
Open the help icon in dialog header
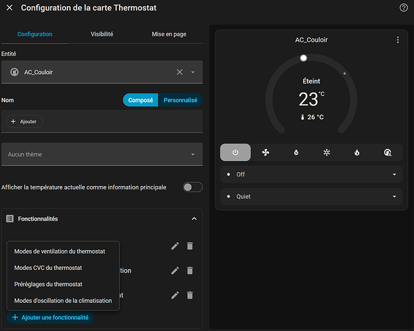pyautogui.click(x=403, y=8)
